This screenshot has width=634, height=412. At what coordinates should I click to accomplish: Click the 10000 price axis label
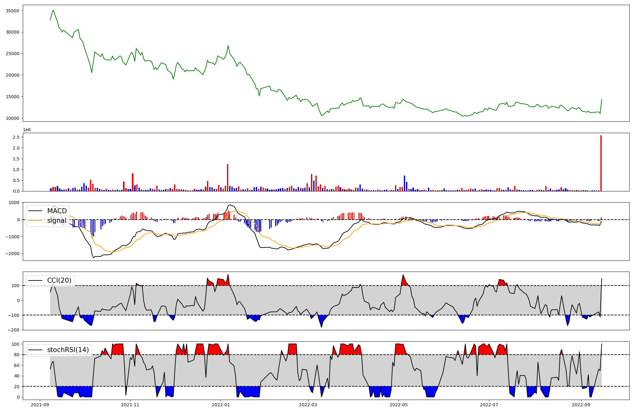pyautogui.click(x=13, y=118)
